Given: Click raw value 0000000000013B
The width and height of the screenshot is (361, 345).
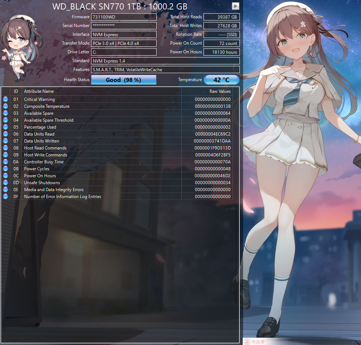Looking at the screenshot, I should point(213,106).
